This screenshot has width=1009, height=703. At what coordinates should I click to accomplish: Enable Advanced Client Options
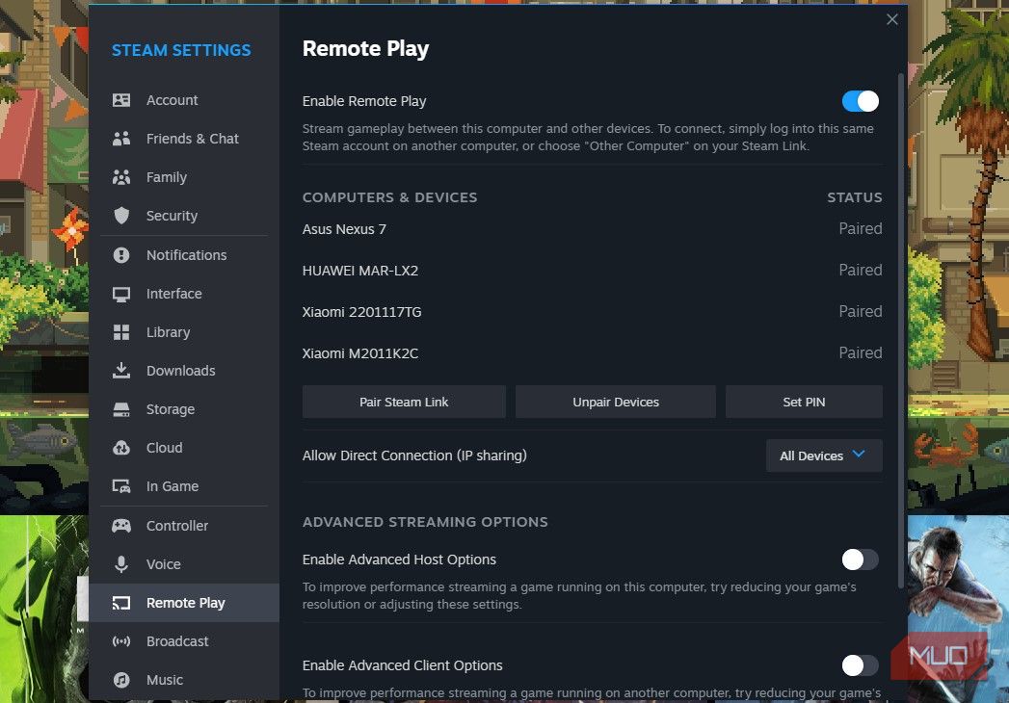pos(859,665)
